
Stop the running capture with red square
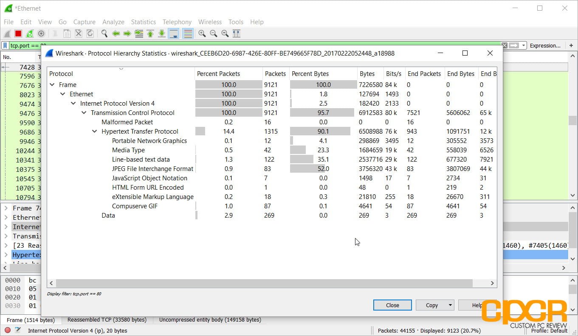[18, 34]
